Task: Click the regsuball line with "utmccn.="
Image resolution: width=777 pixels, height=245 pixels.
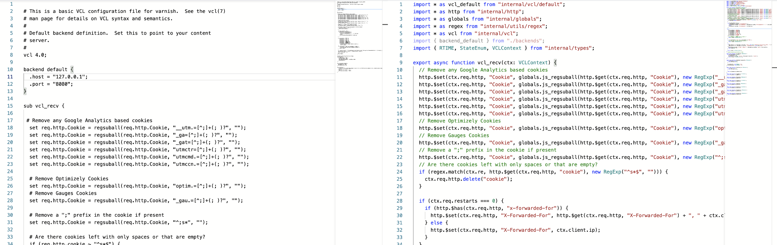Action: point(139,164)
